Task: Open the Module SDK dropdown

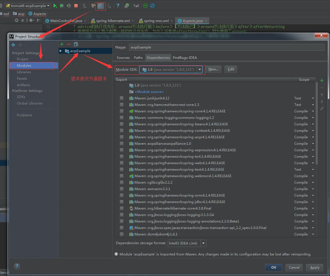Action: pyautogui.click(x=200, y=69)
